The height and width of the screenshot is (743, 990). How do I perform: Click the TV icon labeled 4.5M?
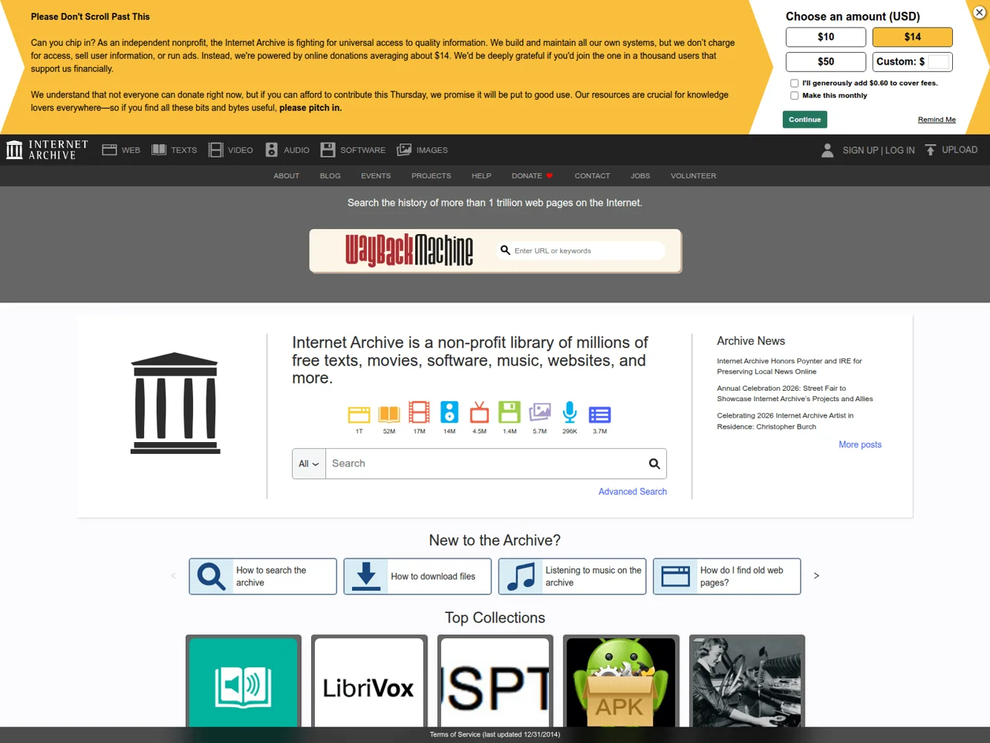point(480,412)
